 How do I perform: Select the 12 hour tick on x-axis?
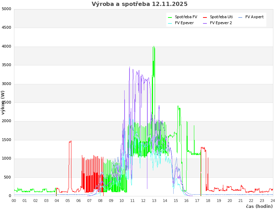(x=143, y=201)
